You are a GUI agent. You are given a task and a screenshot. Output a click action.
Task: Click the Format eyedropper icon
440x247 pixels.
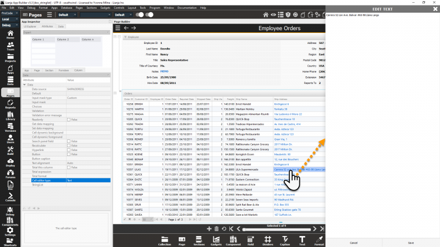(x=319, y=241)
